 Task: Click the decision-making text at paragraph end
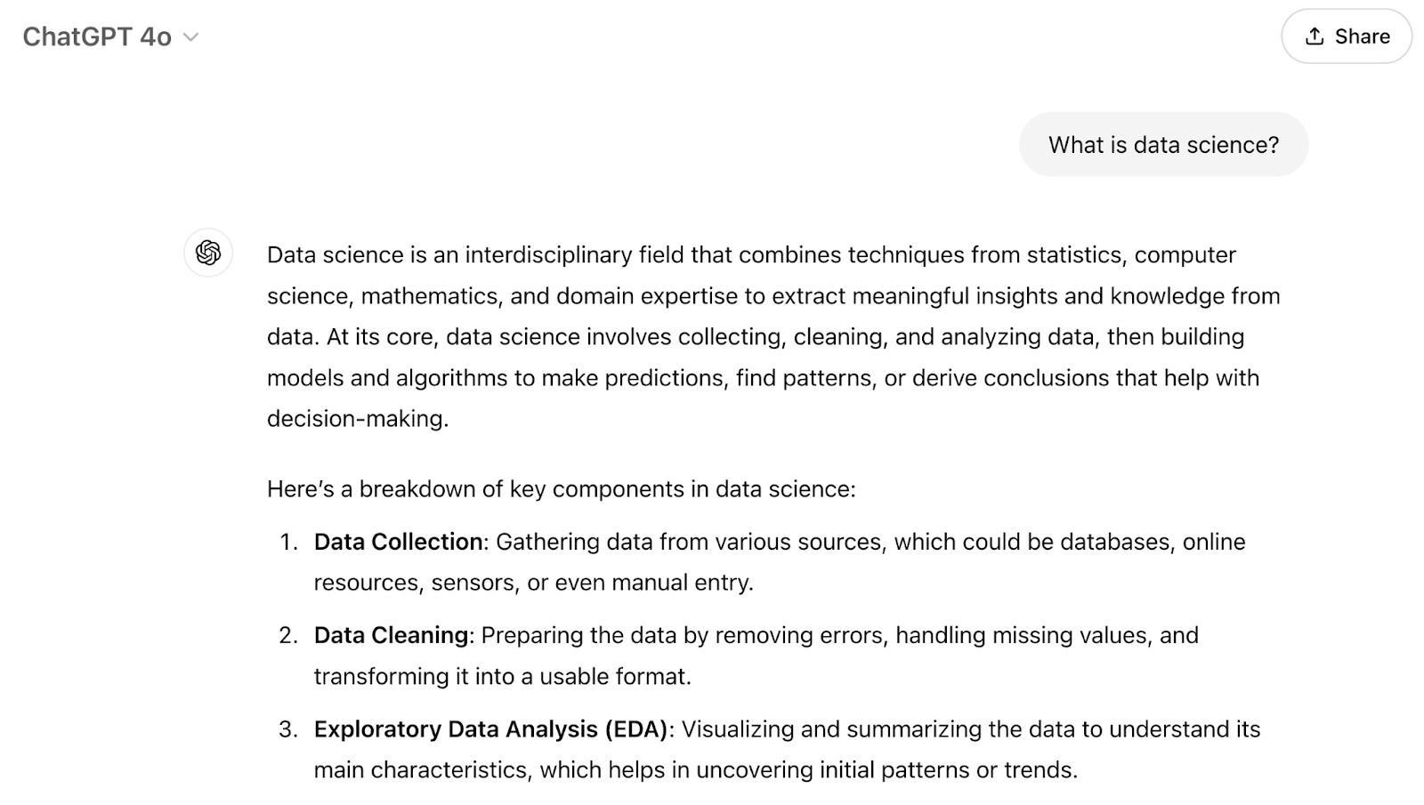click(x=356, y=418)
